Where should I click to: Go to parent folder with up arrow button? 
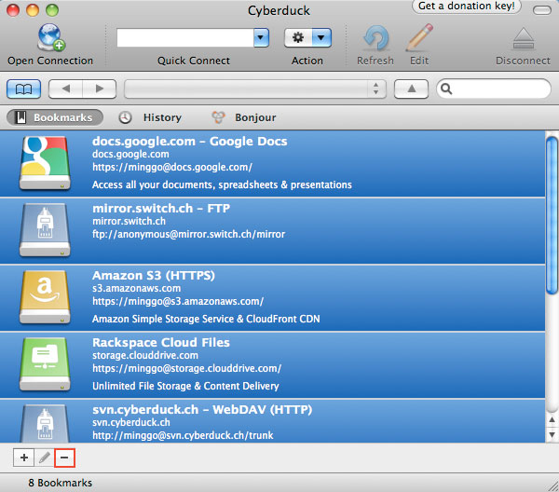(x=411, y=89)
